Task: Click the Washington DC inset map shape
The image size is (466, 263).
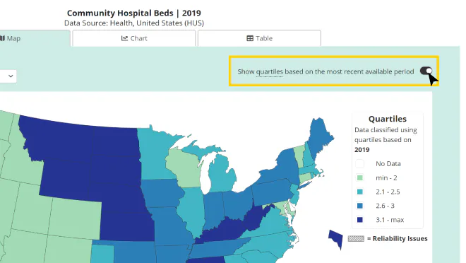Action: [336, 239]
